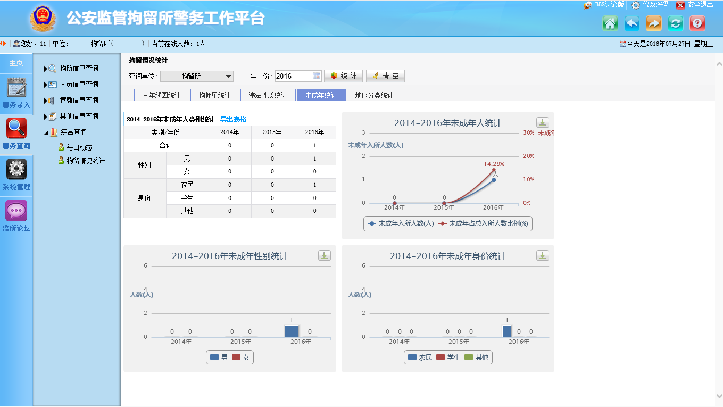Viewport: 723px width, 407px height.
Task: Download the 未成年人统计 line chart
Action: (x=542, y=122)
